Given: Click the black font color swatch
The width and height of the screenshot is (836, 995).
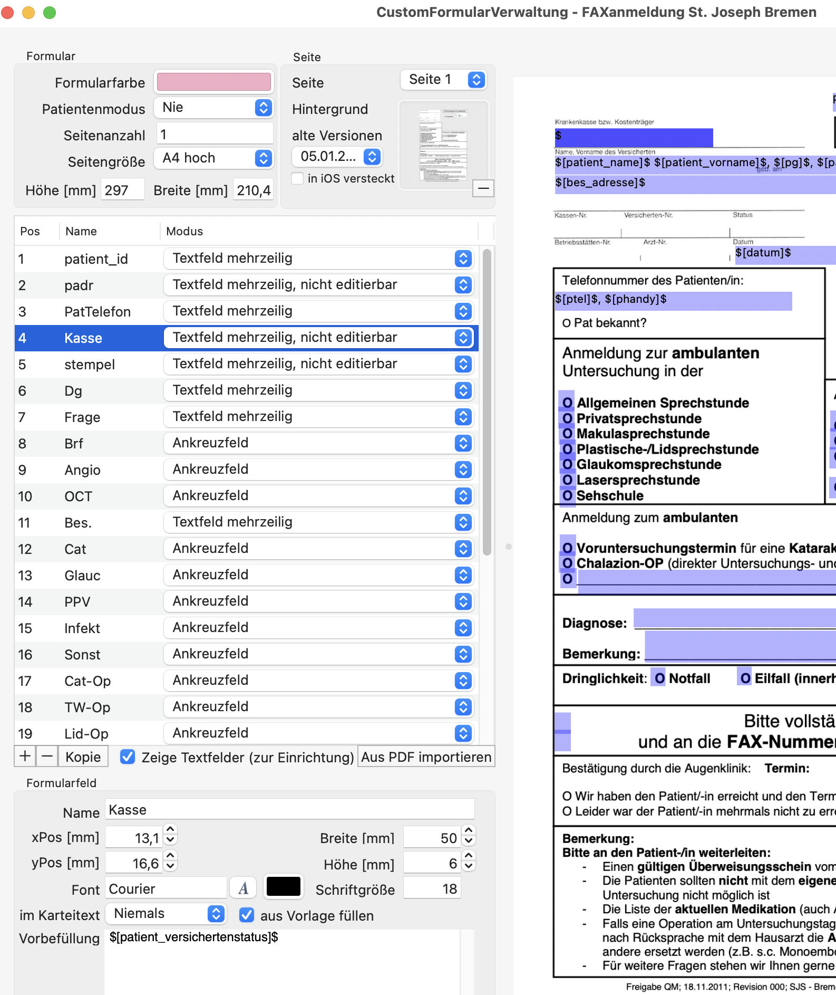Looking at the screenshot, I should coord(284,887).
